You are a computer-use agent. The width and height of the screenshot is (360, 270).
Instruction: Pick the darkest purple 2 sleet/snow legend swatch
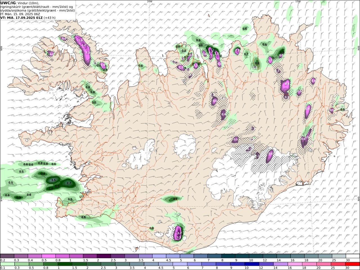(x=103, y=256)
